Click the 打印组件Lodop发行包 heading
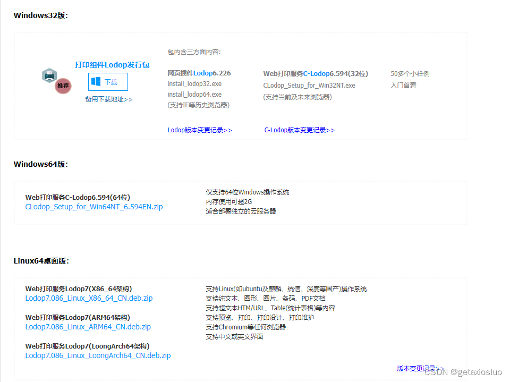 coord(112,65)
